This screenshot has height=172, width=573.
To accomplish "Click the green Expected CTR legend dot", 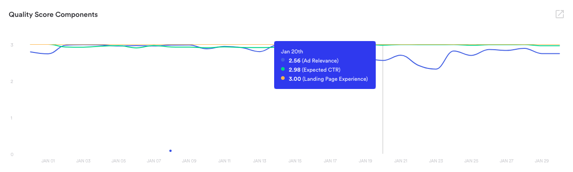I will pos(283,69).
